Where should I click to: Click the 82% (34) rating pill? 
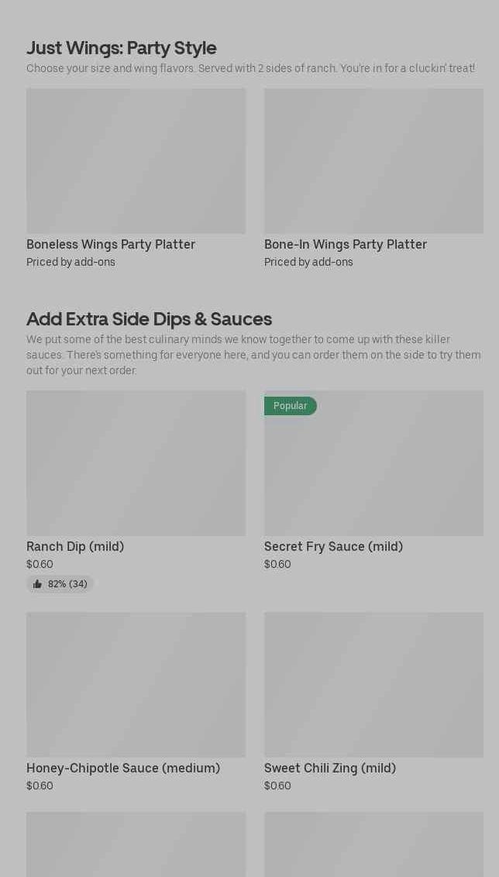coord(60,584)
